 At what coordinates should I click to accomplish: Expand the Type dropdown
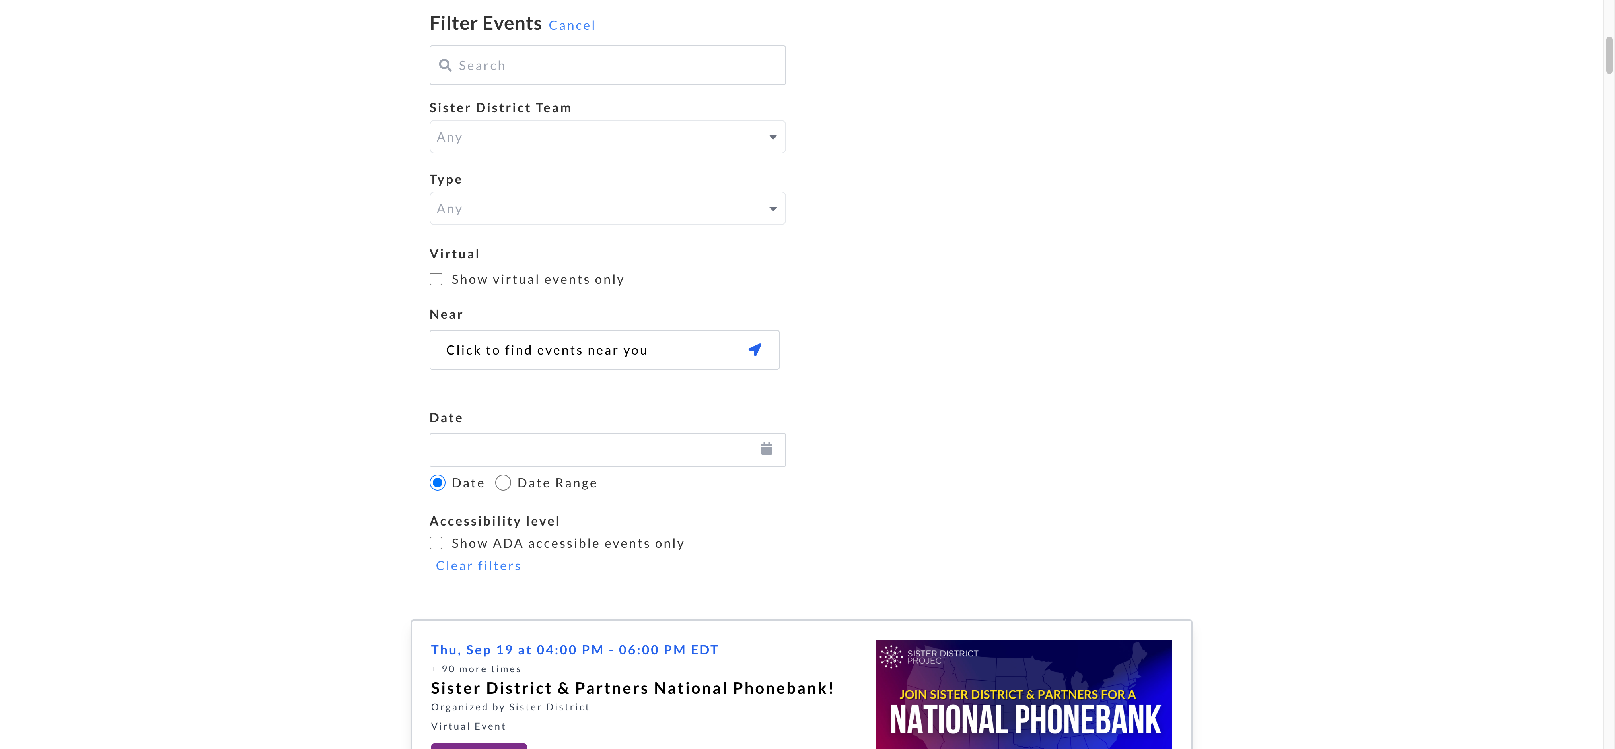(x=607, y=208)
